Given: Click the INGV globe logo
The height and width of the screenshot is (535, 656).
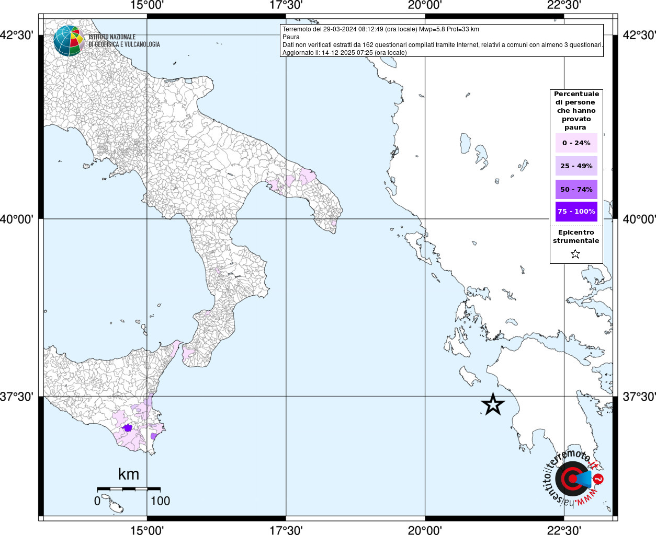Looking at the screenshot, I should [69, 41].
